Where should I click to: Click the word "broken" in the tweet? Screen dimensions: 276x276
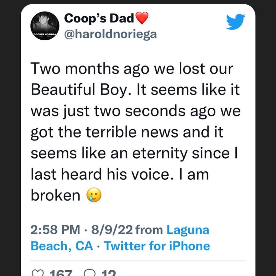pos(55,195)
